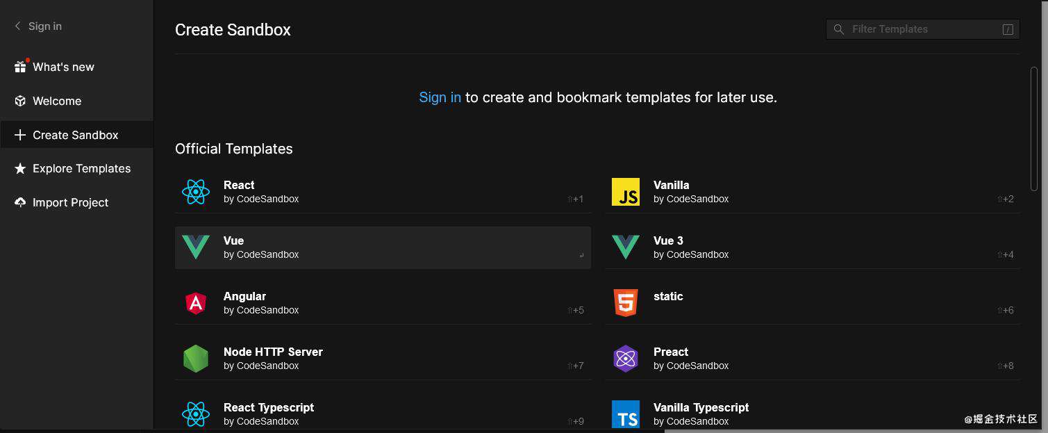Image resolution: width=1048 pixels, height=433 pixels.
Task: Click the Official Templates heading
Action: click(234, 149)
